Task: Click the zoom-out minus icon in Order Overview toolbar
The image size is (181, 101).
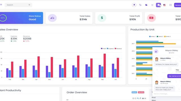Action: coord(135,98)
